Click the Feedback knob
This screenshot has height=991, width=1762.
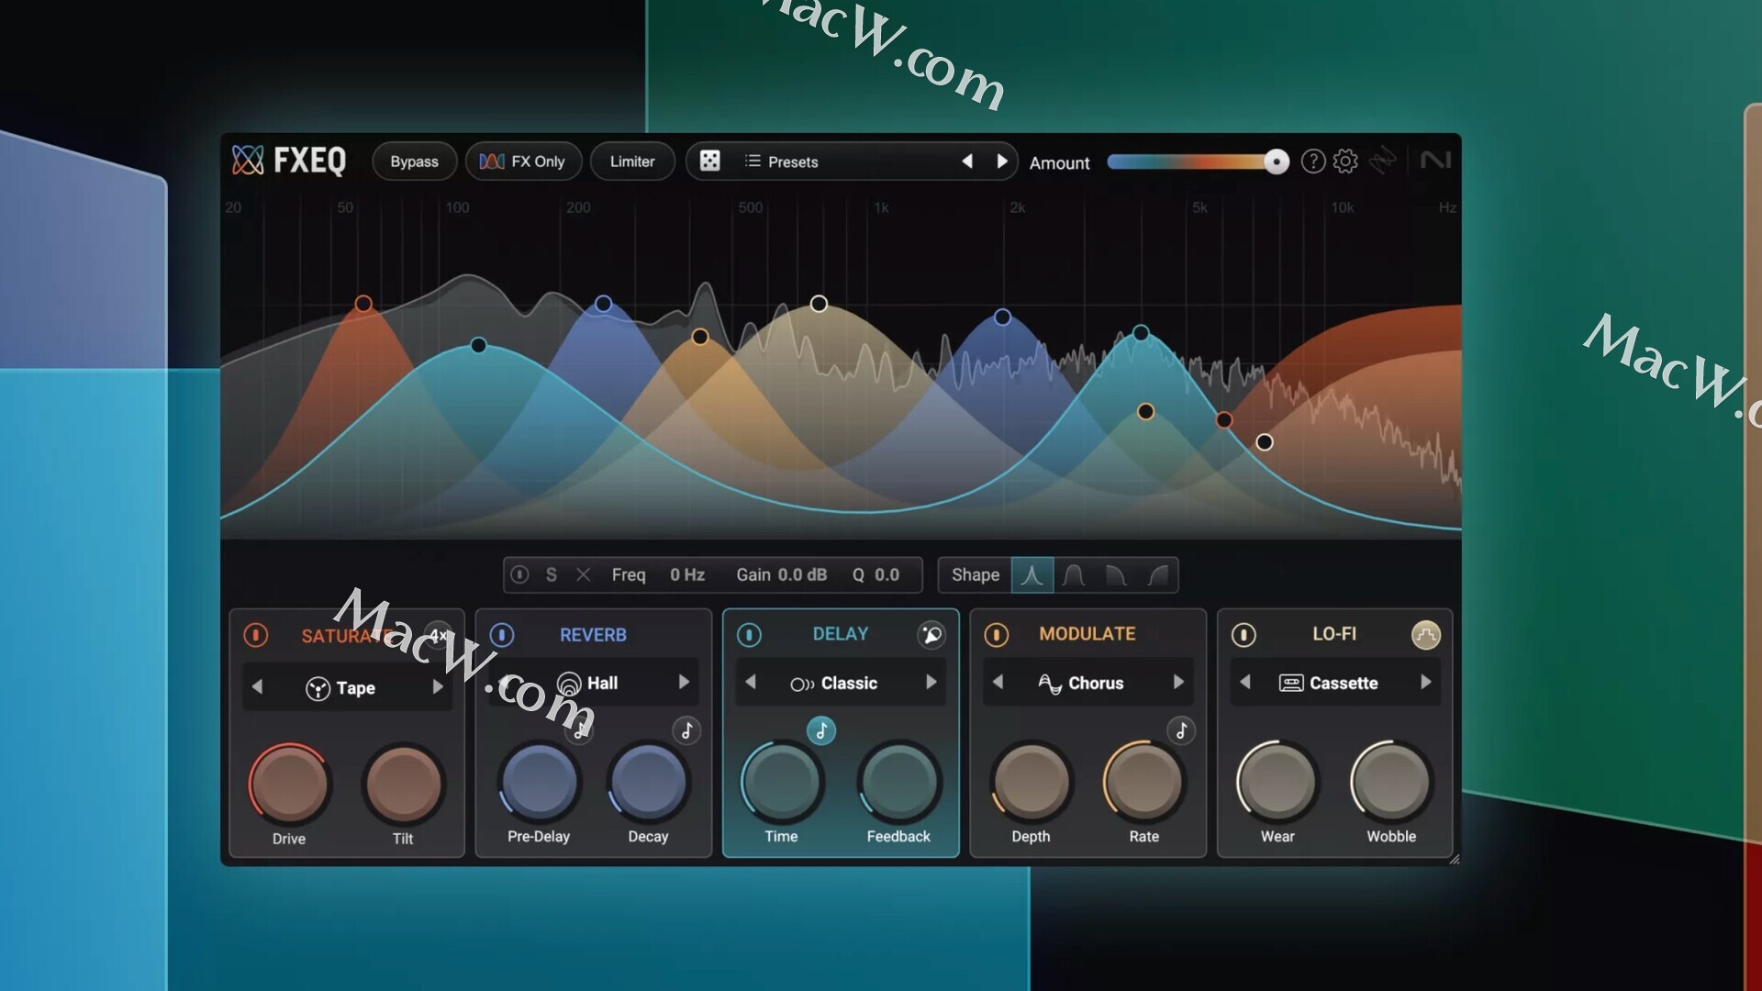tap(898, 782)
